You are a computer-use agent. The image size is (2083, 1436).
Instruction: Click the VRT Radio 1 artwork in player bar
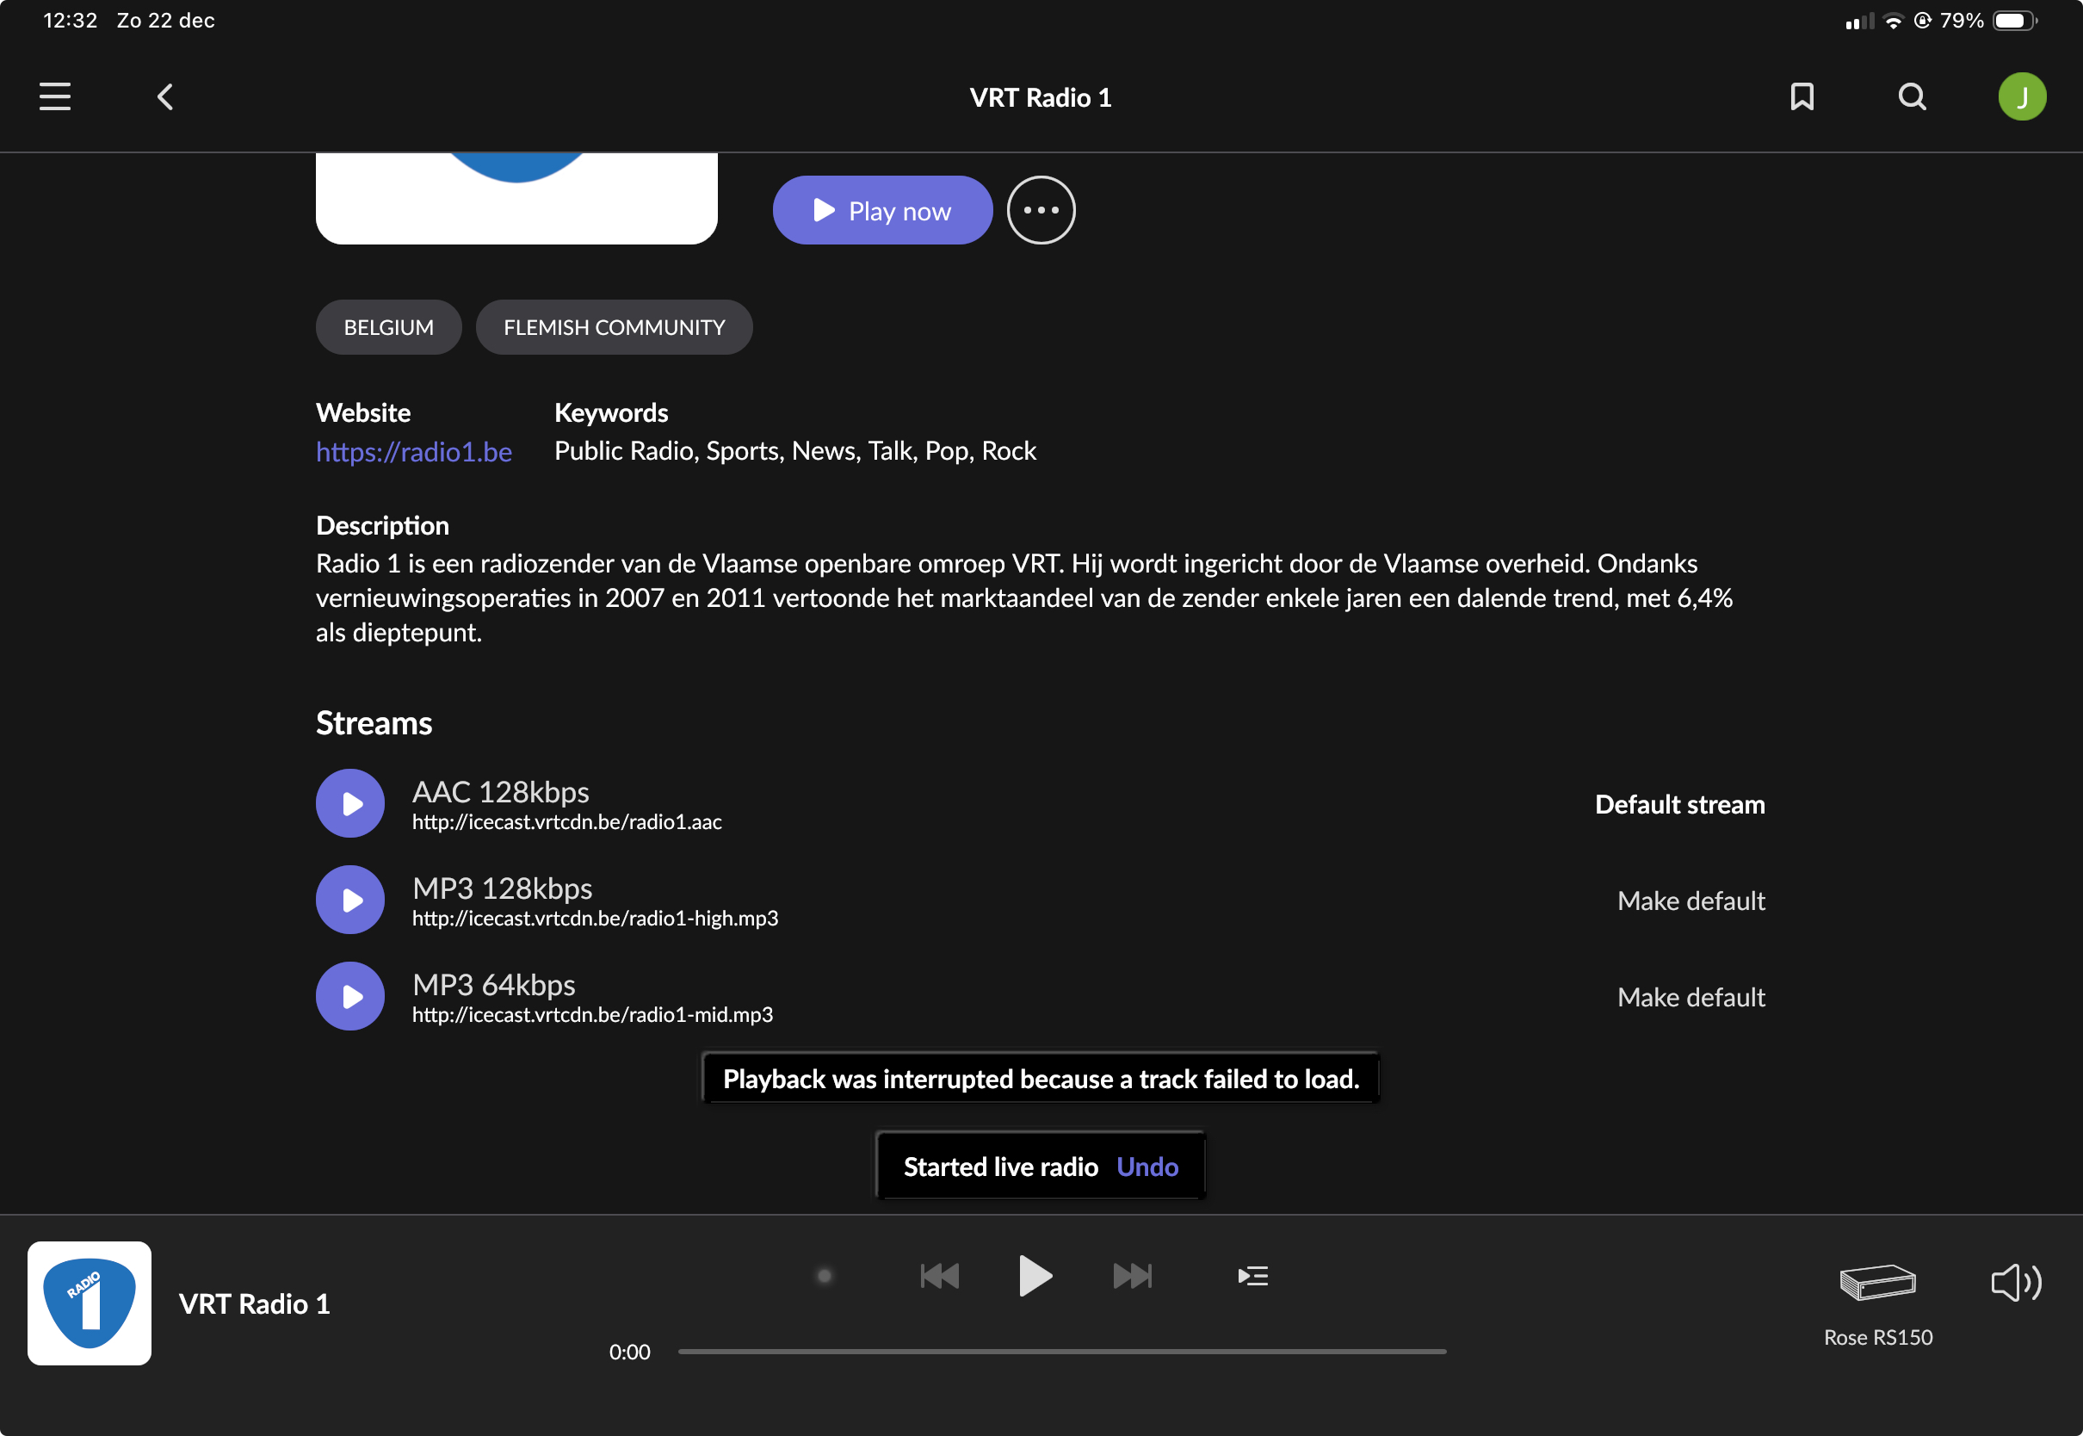(x=89, y=1303)
